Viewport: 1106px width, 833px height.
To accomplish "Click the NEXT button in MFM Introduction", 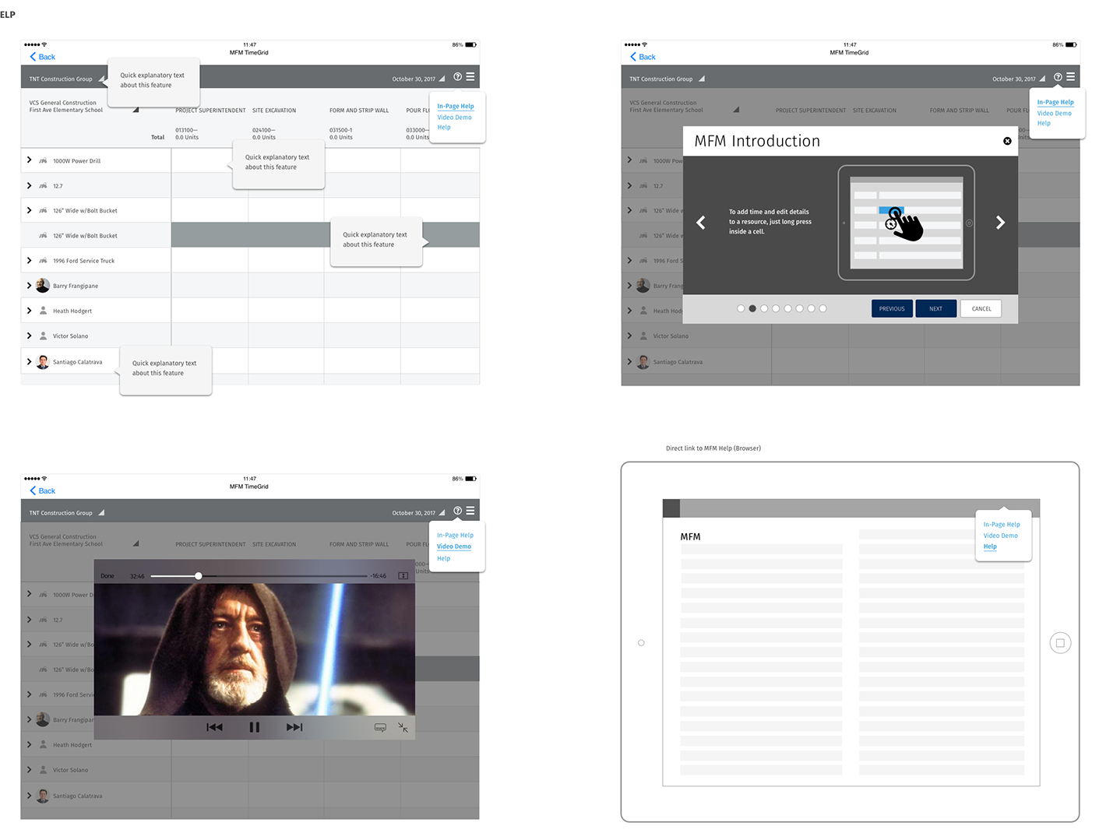I will click(x=935, y=308).
